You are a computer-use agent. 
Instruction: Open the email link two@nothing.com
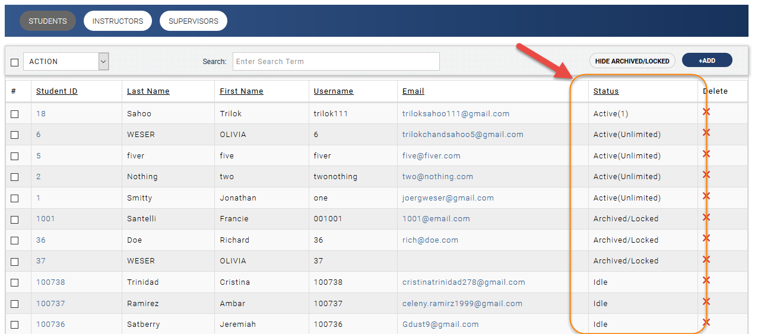click(x=437, y=177)
